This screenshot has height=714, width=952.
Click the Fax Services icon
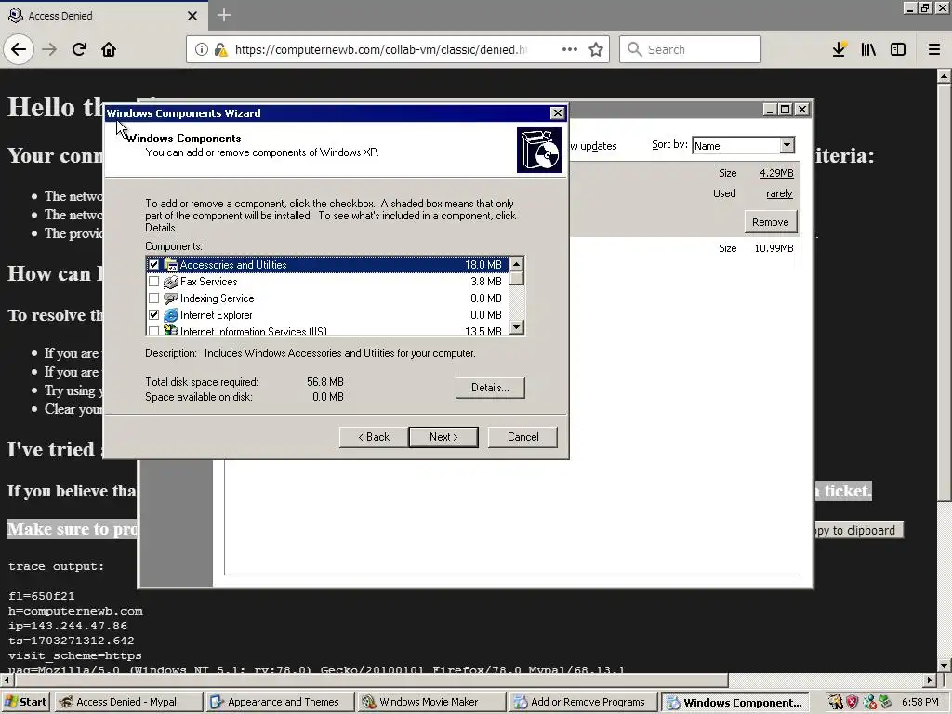click(x=171, y=282)
